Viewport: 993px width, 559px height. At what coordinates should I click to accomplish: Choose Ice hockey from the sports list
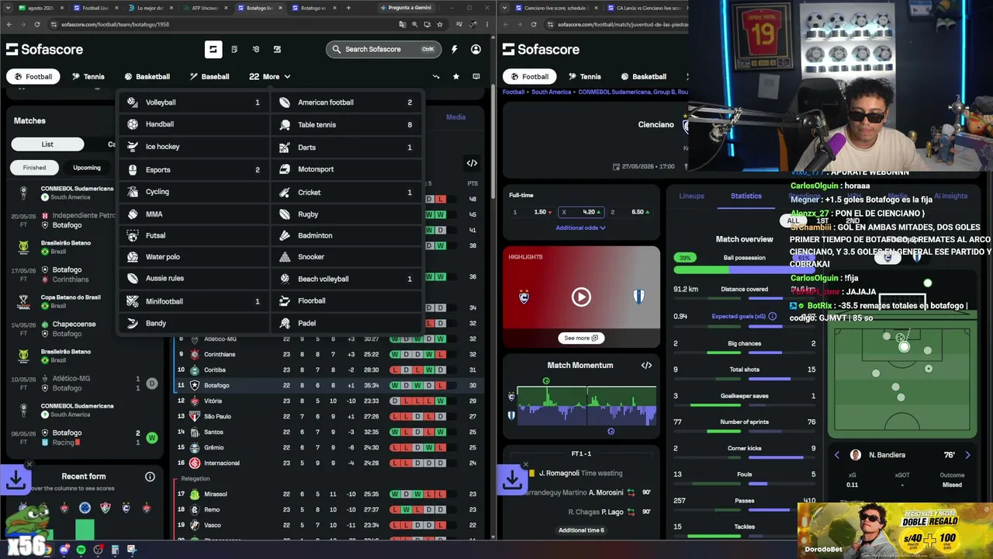click(194, 147)
